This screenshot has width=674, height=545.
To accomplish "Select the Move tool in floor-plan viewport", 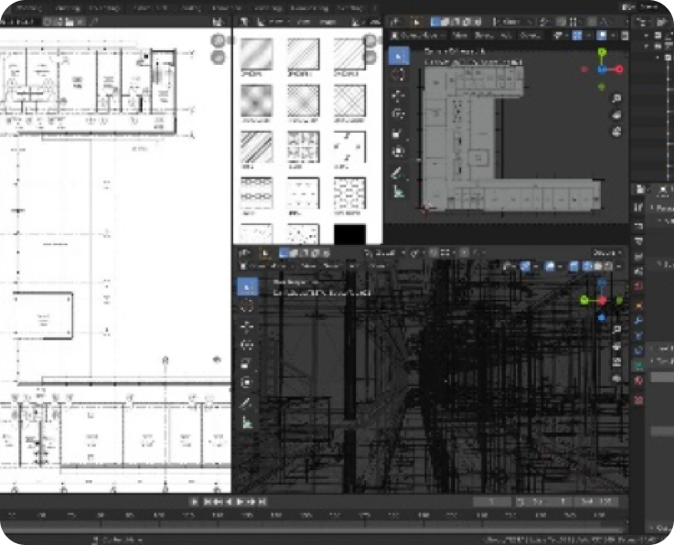I will pyautogui.click(x=398, y=95).
